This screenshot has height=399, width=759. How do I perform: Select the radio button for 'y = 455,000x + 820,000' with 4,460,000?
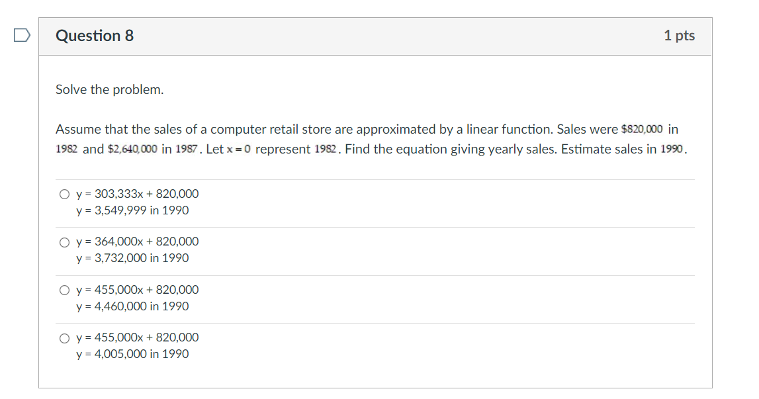click(64, 290)
